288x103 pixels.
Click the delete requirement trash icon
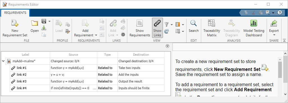click(102, 21)
